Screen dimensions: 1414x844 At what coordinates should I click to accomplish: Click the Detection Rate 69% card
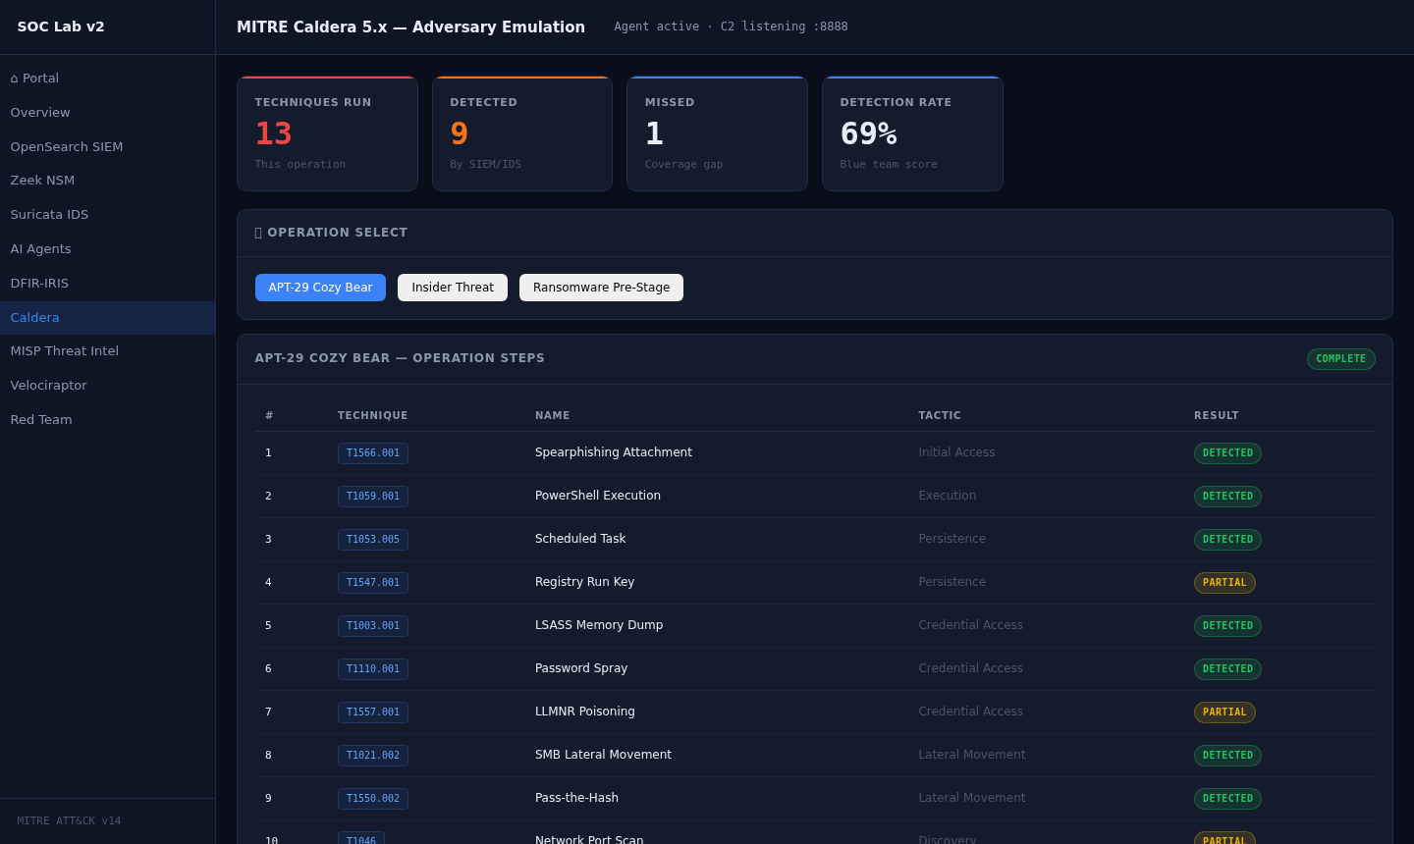[912, 133]
